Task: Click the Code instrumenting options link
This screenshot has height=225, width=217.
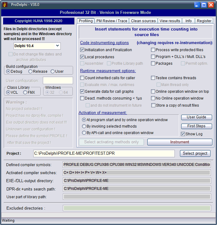Action: pyautogui.click(x=104, y=43)
